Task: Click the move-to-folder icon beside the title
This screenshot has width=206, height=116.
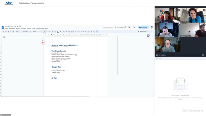Action: pos(18,27)
